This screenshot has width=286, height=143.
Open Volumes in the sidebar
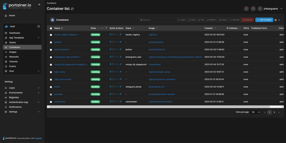point(13,62)
